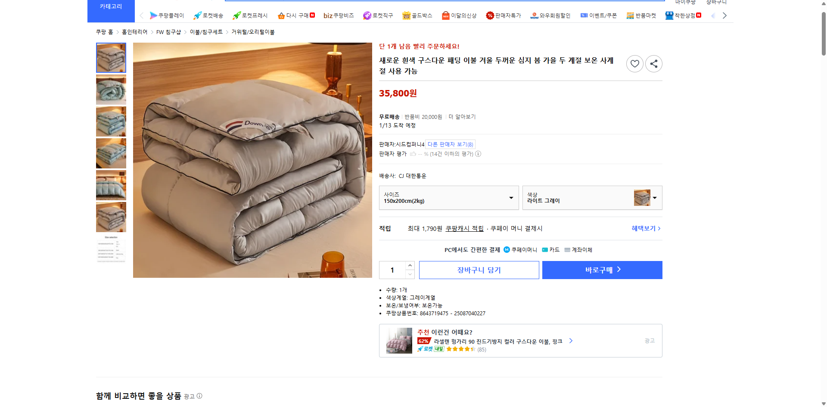Navigate to 이불/침구세트 in the breadcrumb
This screenshot has height=407, width=827.
pyautogui.click(x=206, y=31)
